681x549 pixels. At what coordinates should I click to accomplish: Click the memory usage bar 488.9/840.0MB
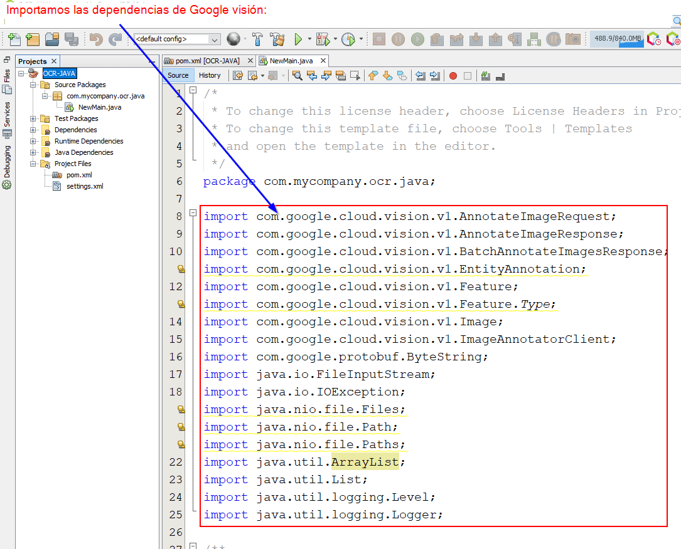click(x=618, y=39)
